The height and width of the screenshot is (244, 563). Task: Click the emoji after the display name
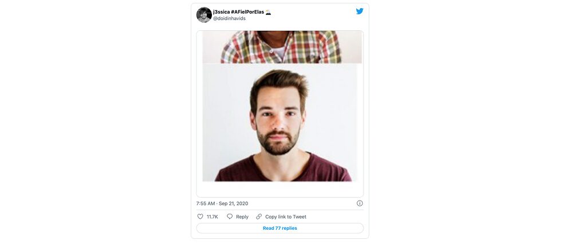[268, 12]
